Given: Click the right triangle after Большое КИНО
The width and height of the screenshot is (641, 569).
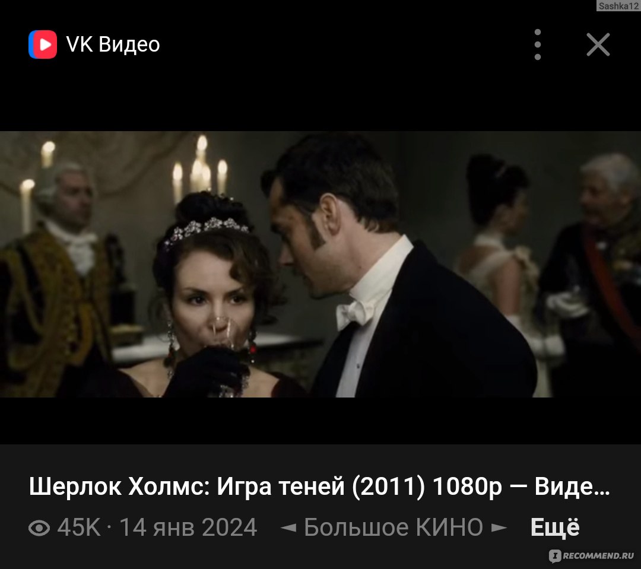Looking at the screenshot, I should click(x=499, y=527).
